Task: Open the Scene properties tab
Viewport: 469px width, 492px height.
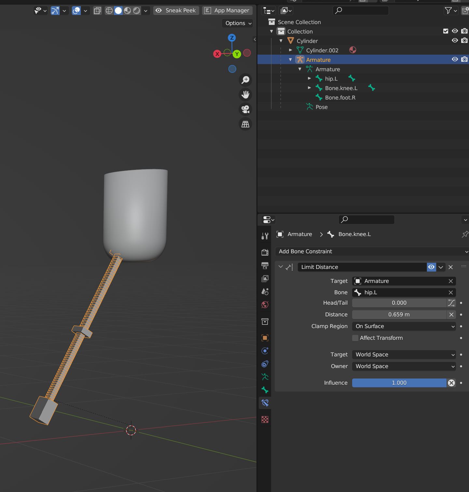Action: [265, 292]
